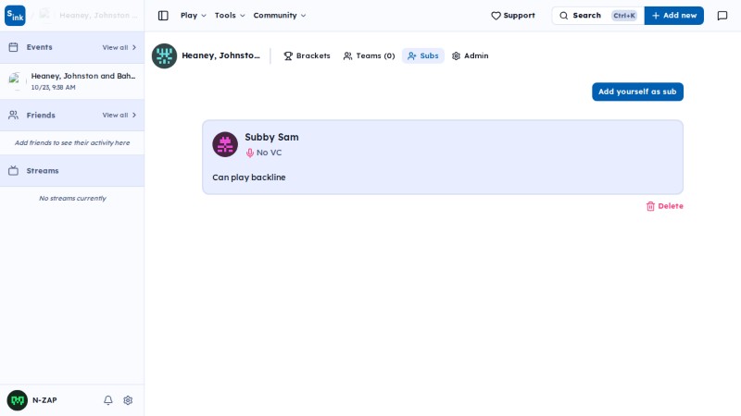Click Add yourself as sub button

click(637, 92)
